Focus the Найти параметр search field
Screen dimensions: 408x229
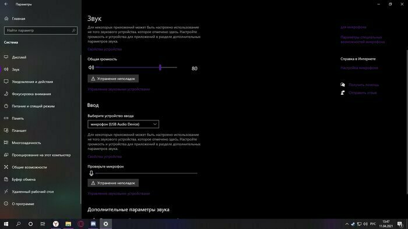pyautogui.click(x=41, y=30)
